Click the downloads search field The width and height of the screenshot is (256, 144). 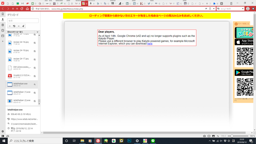23,21
